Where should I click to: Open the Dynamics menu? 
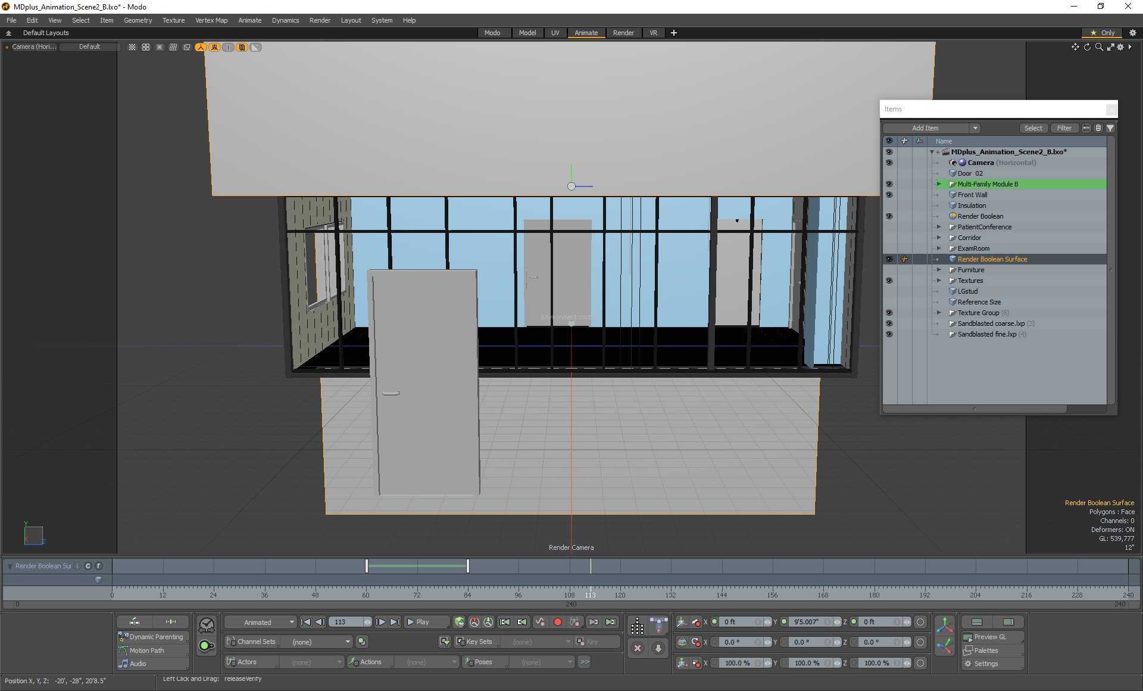pyautogui.click(x=285, y=20)
